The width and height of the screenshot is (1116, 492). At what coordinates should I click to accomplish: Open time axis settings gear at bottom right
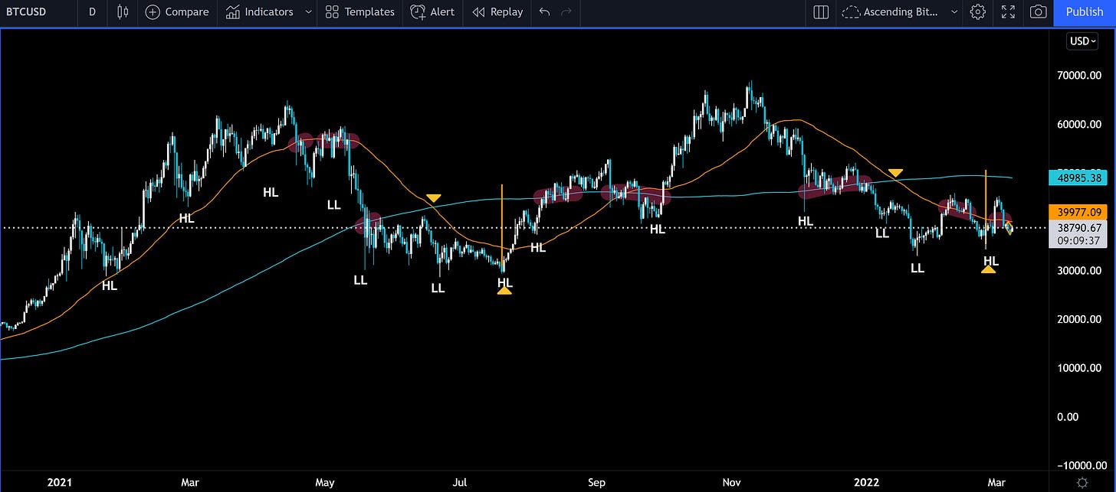pyautogui.click(x=1082, y=482)
